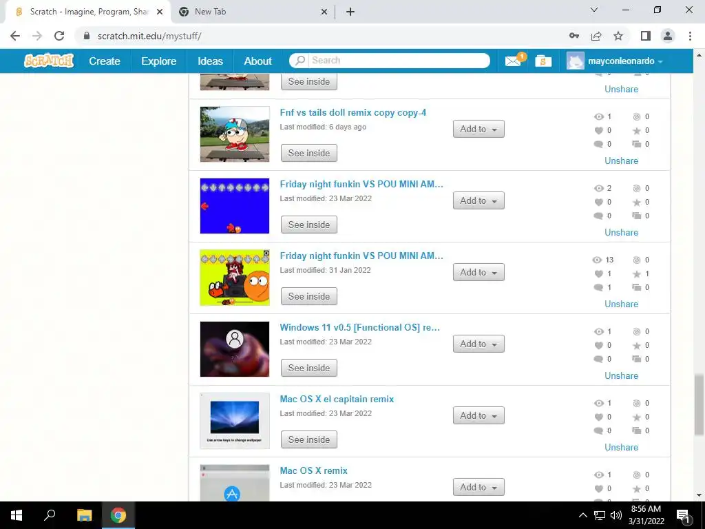See inside the 31 Jan 2022 POU project
This screenshot has height=529, width=705.
click(309, 296)
